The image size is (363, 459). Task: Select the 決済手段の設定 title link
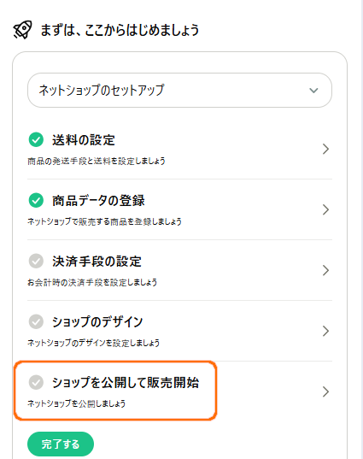[97, 261]
